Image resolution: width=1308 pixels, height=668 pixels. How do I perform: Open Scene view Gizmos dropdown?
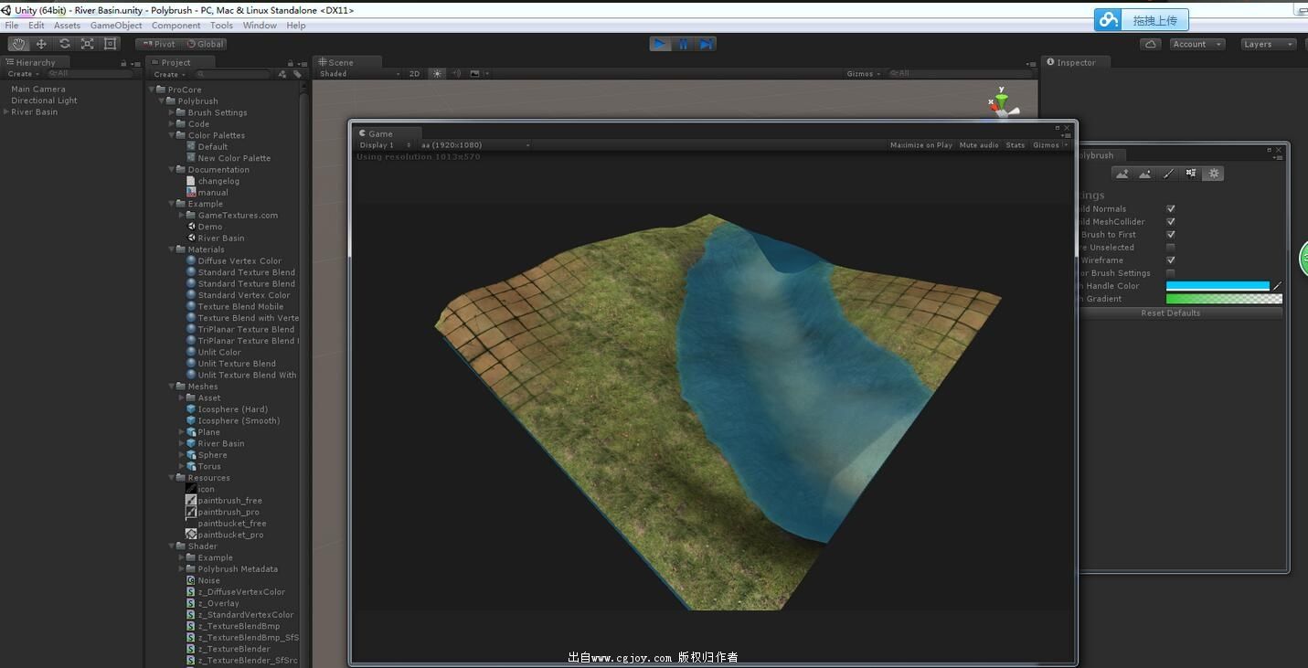coord(864,74)
